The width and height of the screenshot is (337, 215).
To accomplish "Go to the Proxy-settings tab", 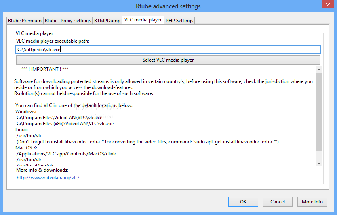I will 76,21.
